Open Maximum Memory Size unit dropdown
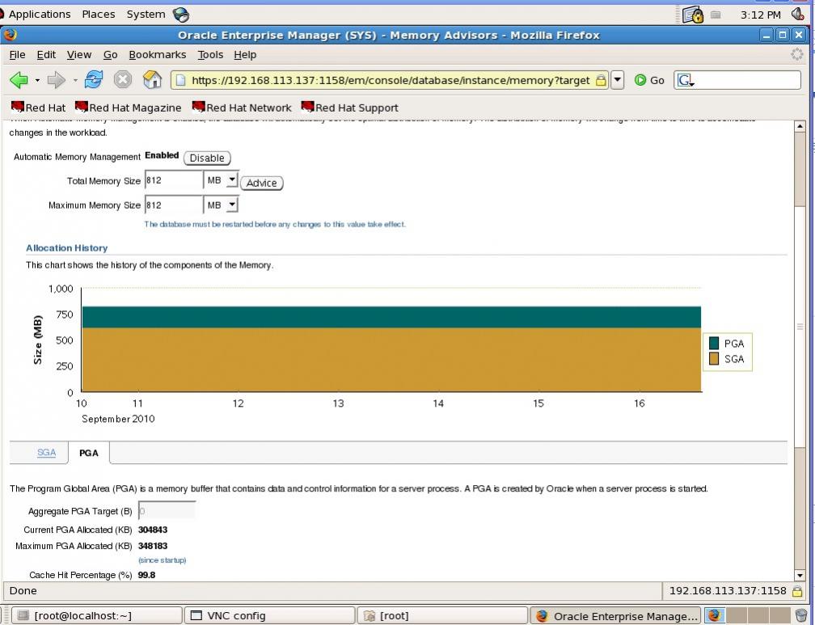Screen dimensions: 815x625 pyautogui.click(x=232, y=205)
